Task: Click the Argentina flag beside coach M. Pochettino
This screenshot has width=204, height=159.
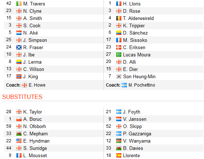Action: point(124,85)
